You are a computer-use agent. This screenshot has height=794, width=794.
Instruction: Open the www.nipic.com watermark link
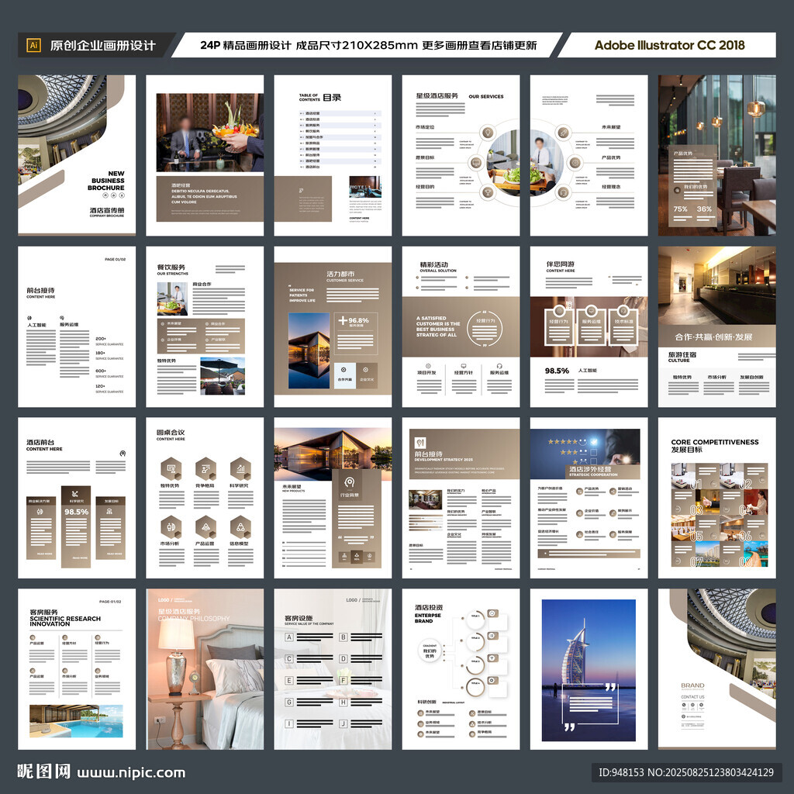130,772
